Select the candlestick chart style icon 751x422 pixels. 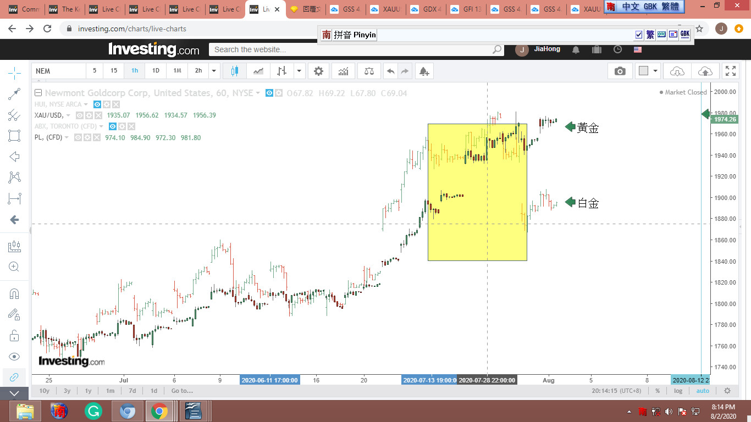click(x=235, y=71)
